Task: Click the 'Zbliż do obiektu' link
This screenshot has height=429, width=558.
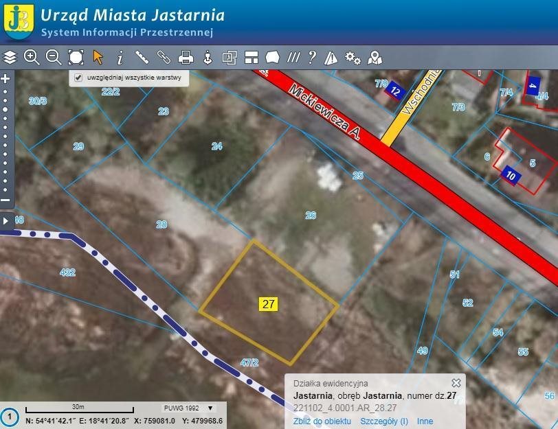Action: coord(322,421)
